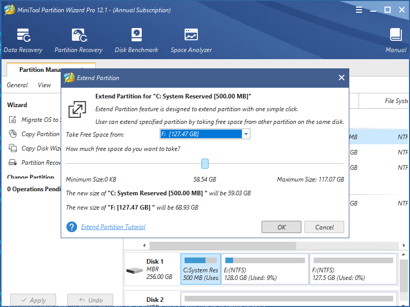
Task: Click the Maximum Size: 117.07 GB text
Action: tap(311, 179)
